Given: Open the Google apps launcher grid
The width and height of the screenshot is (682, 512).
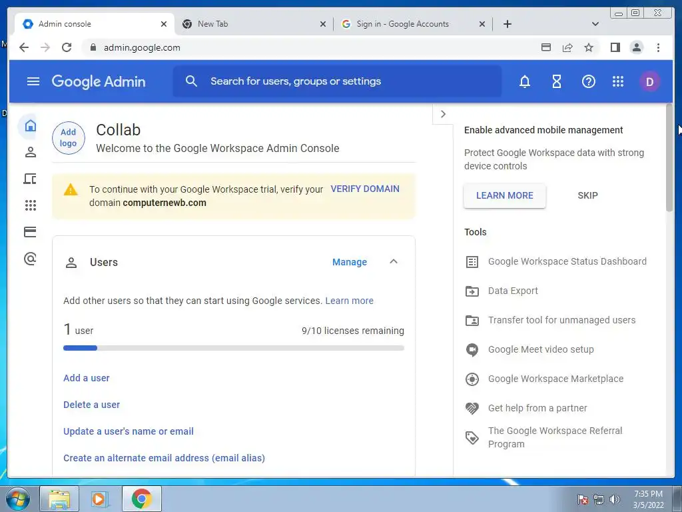Looking at the screenshot, I should click(618, 81).
